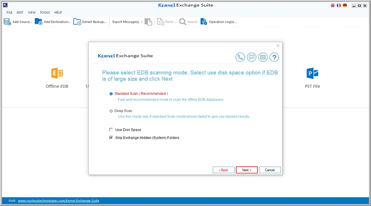Enable the Use Disk Space checkbox
Screen dimensions: 371x206
[111, 130]
